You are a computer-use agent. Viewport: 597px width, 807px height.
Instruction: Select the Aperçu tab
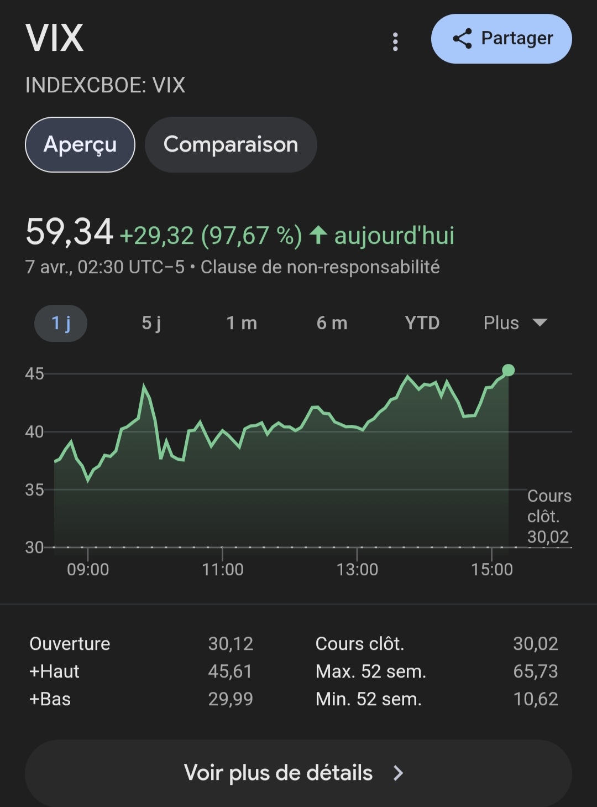[x=80, y=144]
